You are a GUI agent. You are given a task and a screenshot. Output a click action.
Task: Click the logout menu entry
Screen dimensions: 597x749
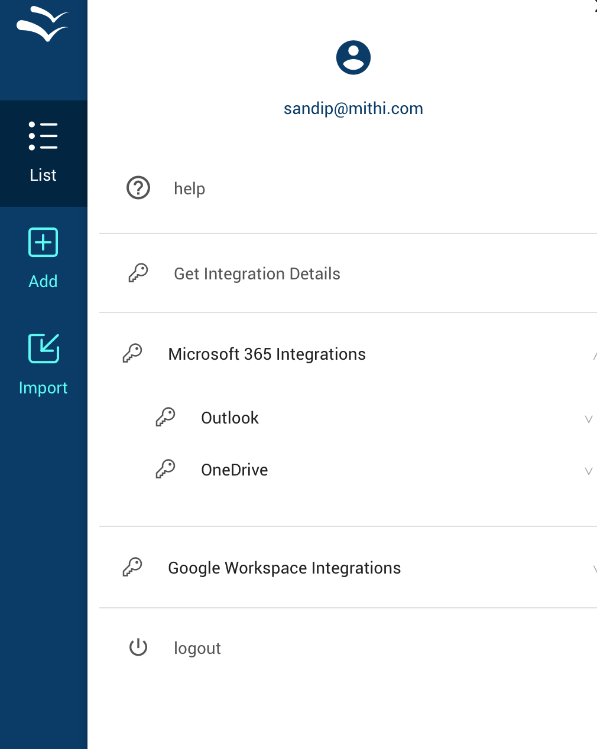click(x=197, y=649)
